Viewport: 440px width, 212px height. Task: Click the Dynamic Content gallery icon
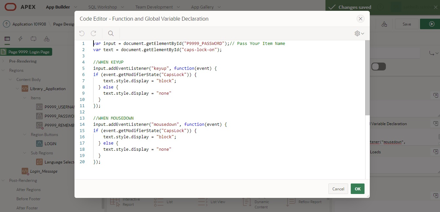(247, 202)
